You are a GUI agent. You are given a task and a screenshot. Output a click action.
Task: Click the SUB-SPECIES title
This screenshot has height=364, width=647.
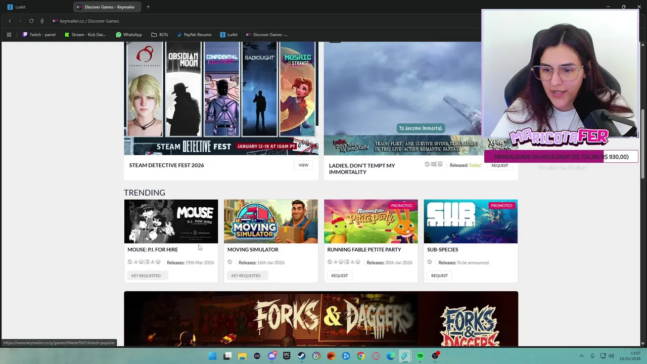443,249
